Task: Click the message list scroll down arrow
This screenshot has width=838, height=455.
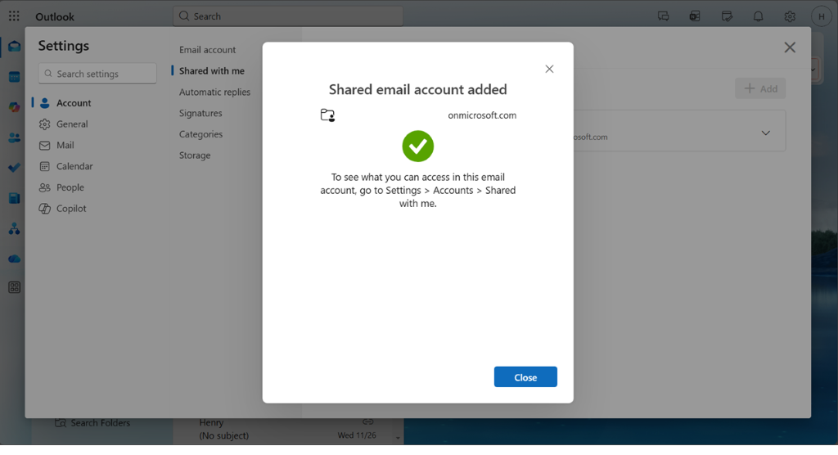Action: coord(399,439)
